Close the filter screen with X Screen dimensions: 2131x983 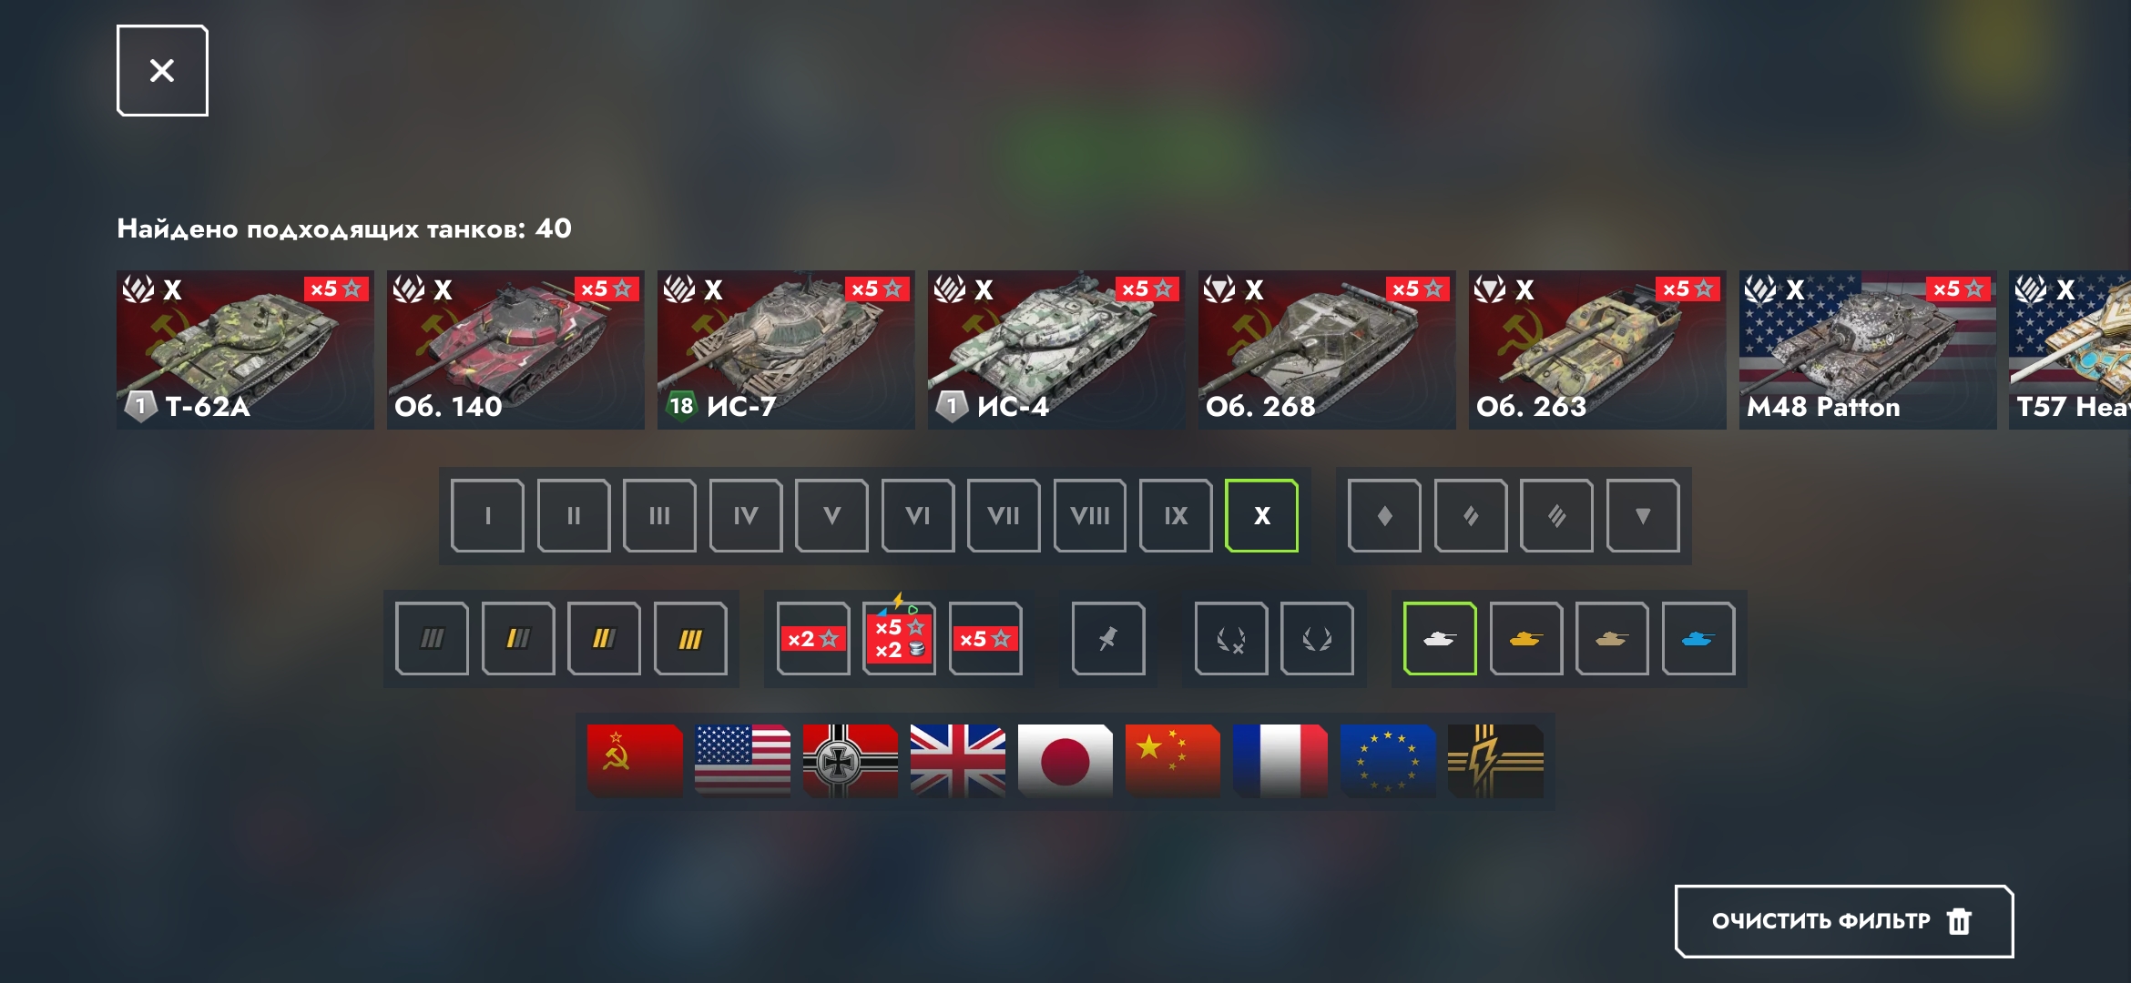pos(162,70)
